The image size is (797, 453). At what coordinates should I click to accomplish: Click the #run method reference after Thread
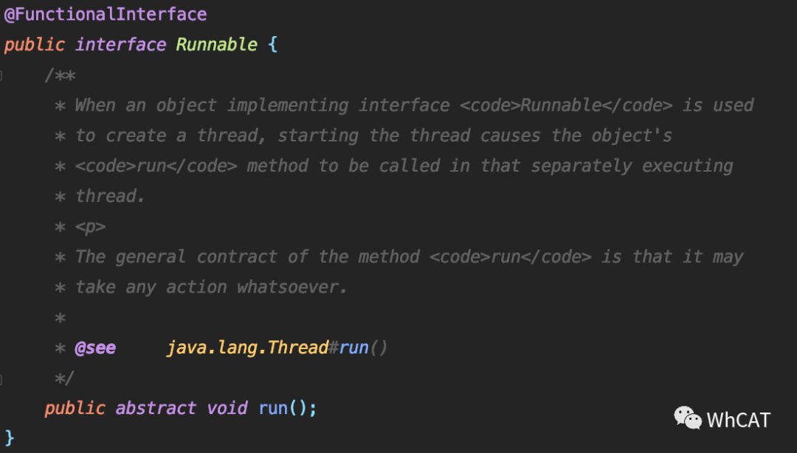pos(348,348)
